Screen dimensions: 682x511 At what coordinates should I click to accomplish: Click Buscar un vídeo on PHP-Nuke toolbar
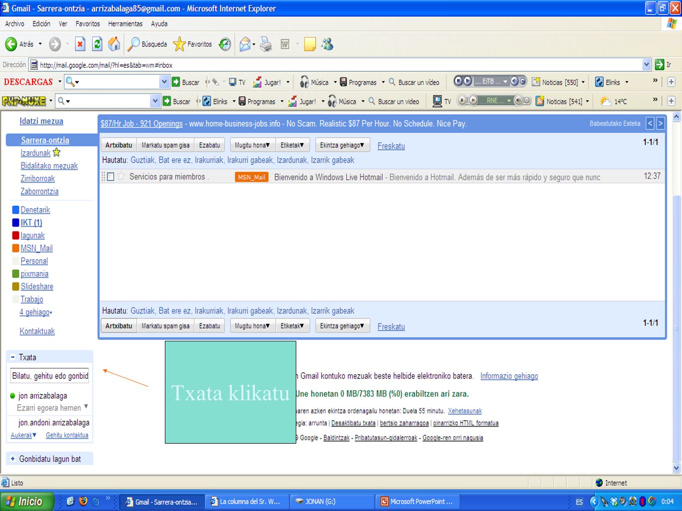[394, 101]
